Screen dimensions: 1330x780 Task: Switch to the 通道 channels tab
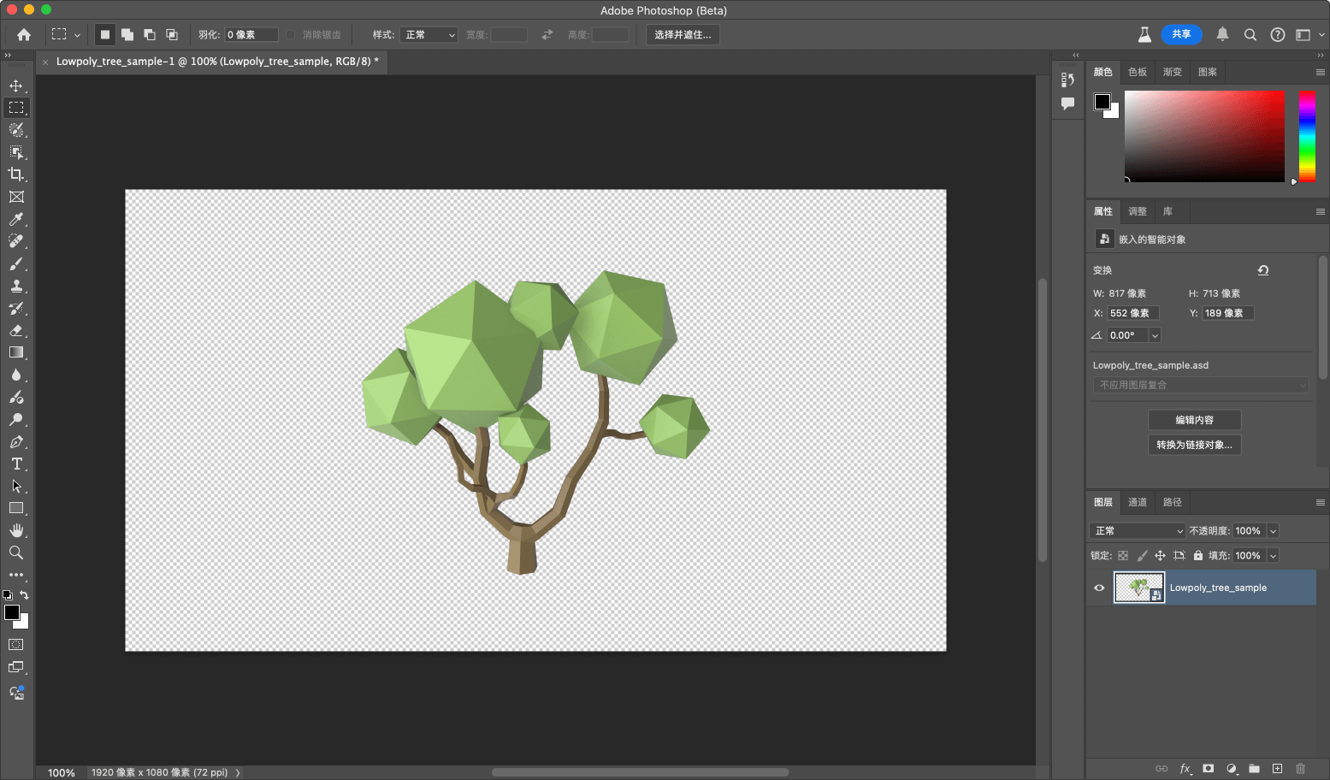[x=1137, y=502]
